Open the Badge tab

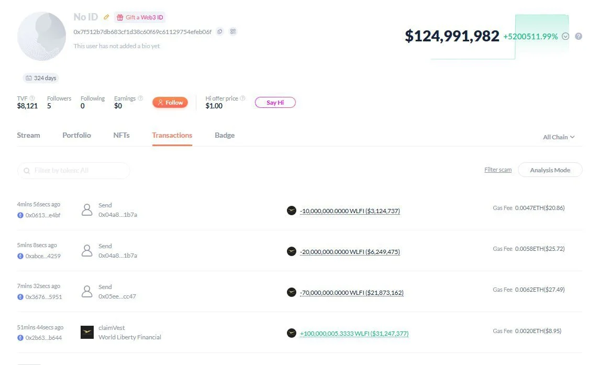pyautogui.click(x=225, y=135)
